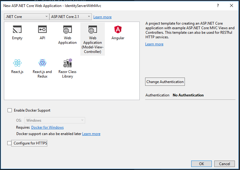This screenshot has height=170, width=240.
Task: Open Learn more link beside version dropdown
Action: (102, 17)
